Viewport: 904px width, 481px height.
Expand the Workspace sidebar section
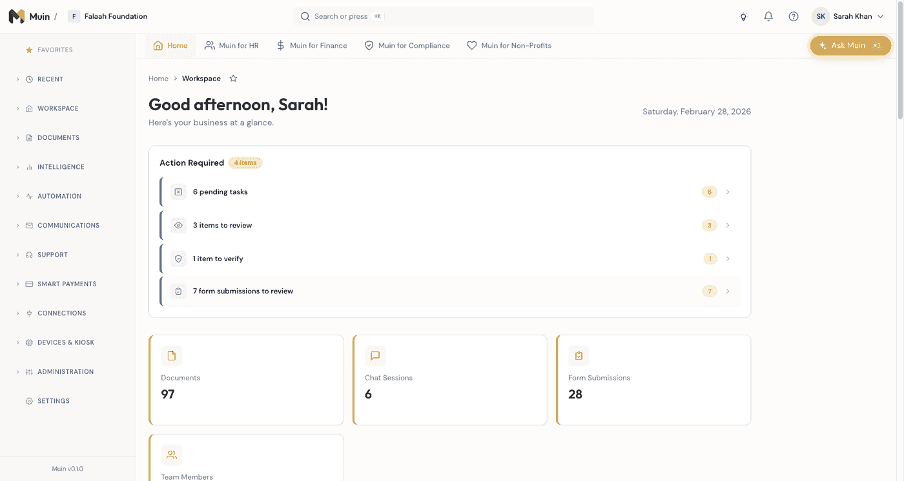pos(18,108)
